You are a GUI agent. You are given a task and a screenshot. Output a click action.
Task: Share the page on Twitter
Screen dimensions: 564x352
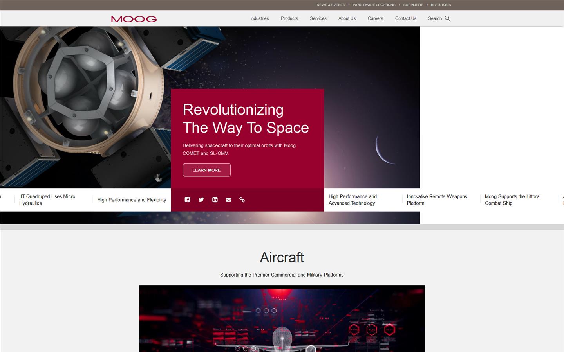201,199
